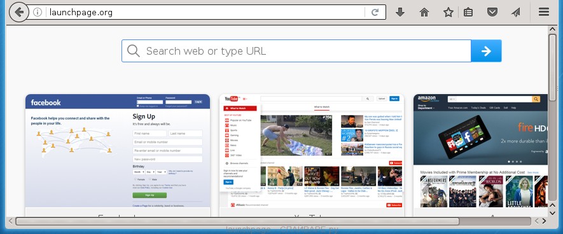Click the horizontal scrollbar left arrow

tap(10, 221)
